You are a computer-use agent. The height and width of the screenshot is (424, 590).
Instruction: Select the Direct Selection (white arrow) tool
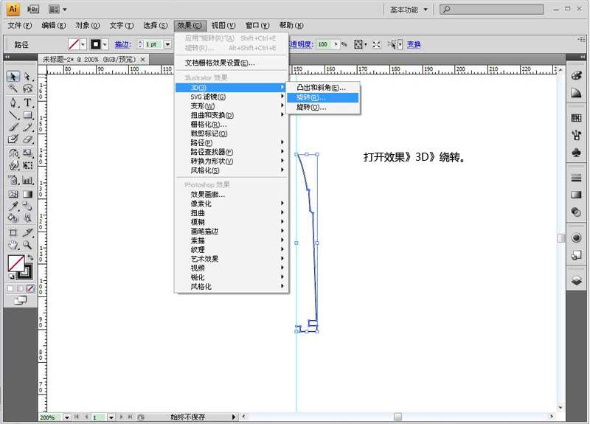pyautogui.click(x=27, y=77)
